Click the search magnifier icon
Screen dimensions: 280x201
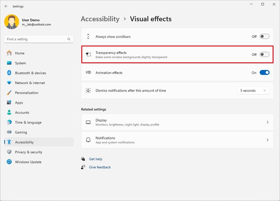[x=69, y=39]
